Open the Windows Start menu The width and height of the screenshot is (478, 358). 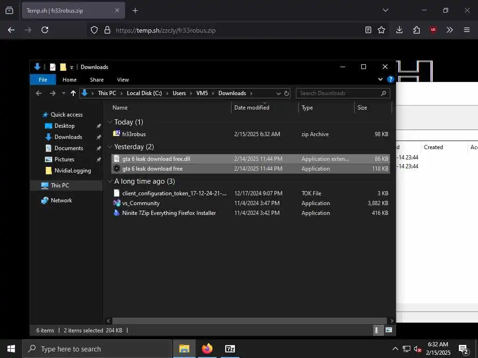click(11, 349)
